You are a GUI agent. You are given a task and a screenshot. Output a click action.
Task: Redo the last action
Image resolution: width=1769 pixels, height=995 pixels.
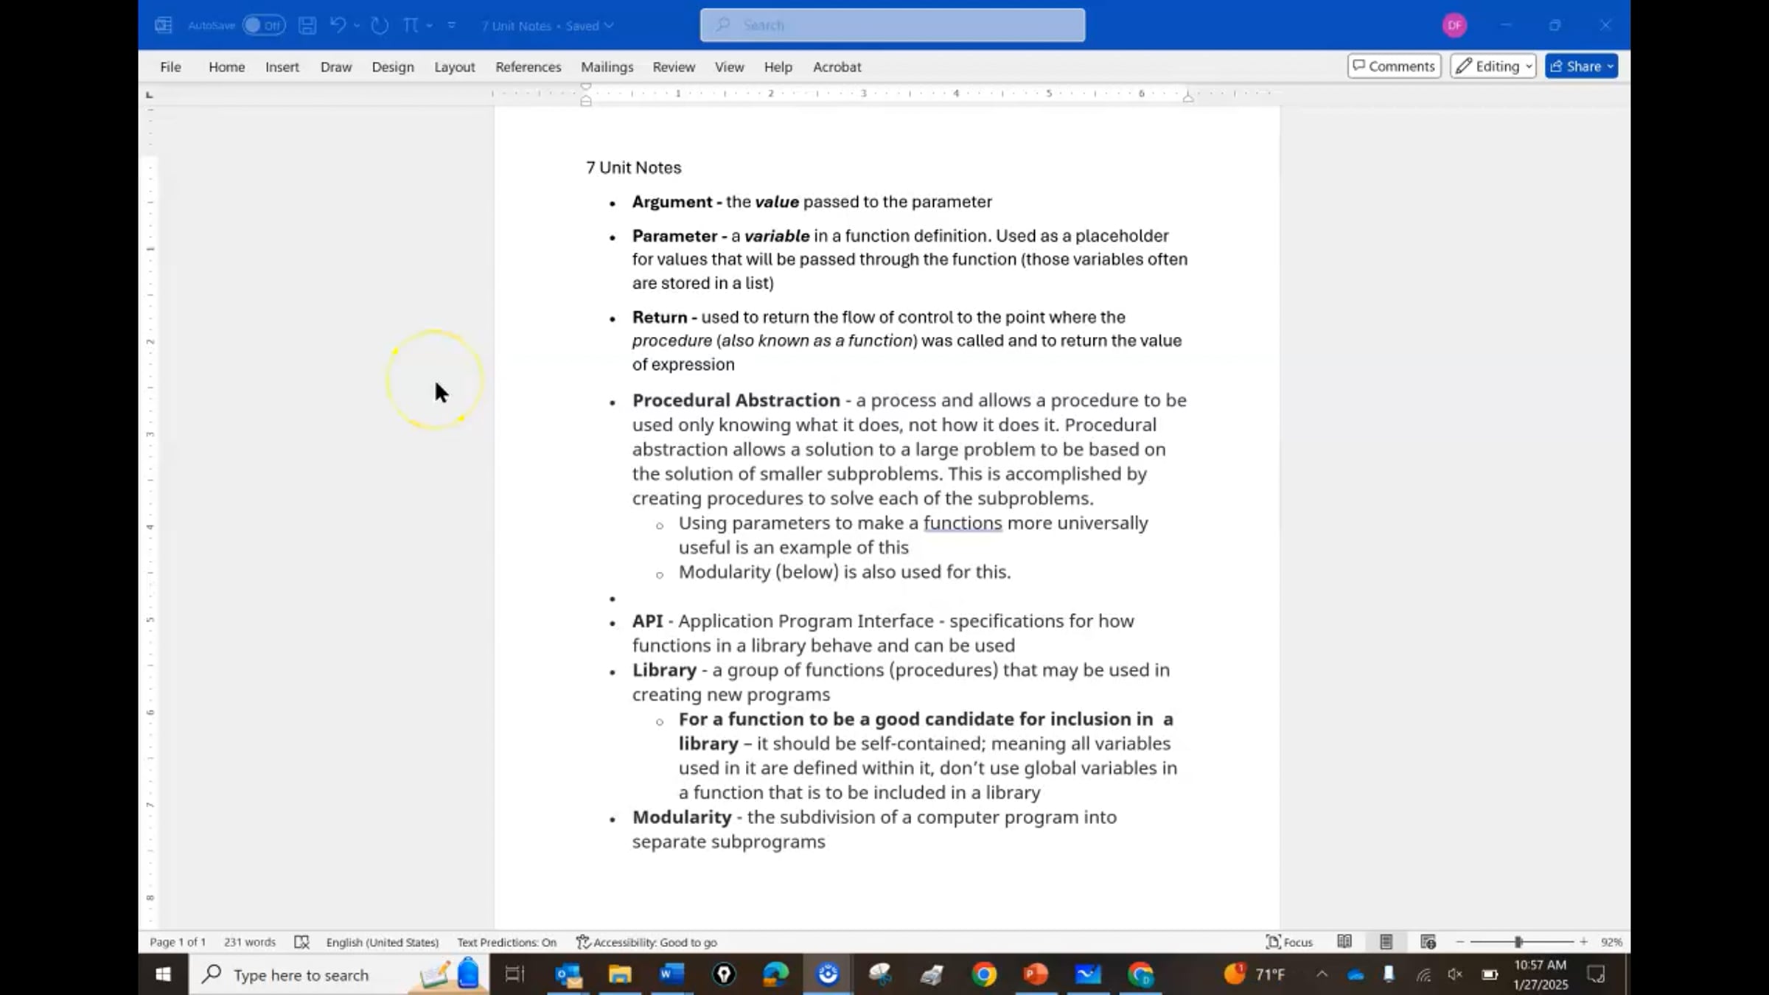tap(378, 25)
